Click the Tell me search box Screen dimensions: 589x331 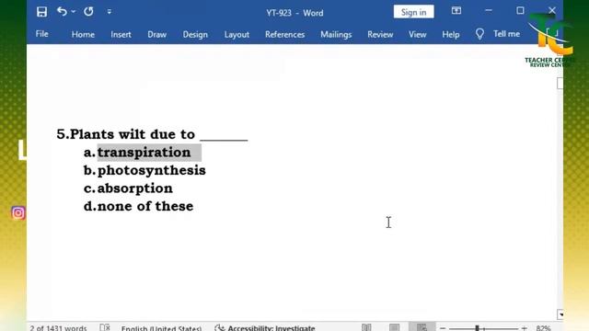(506, 34)
